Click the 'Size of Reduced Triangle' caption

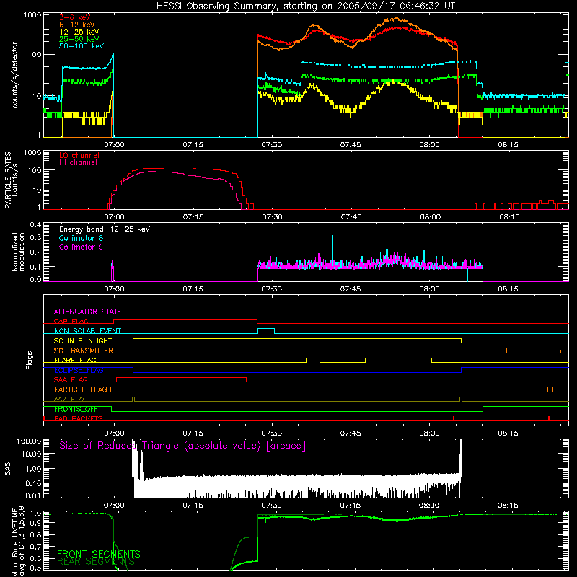(182, 446)
